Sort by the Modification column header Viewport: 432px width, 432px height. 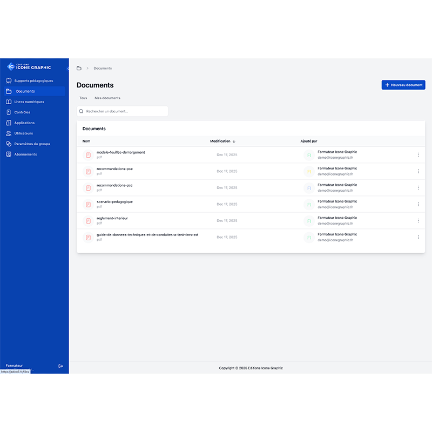point(222,141)
